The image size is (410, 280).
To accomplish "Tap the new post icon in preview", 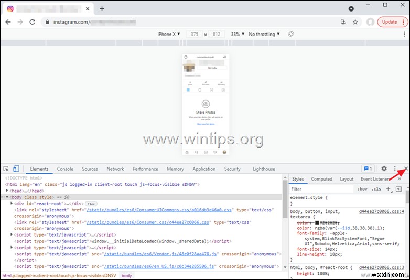I will click(206, 152).
